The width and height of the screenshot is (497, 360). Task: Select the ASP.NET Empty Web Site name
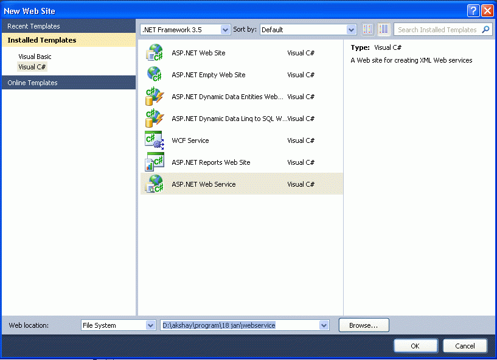coord(209,75)
